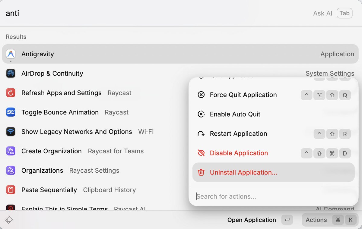Click the Paste Sequentially clipboard icon
This screenshot has height=229, width=362.
pos(11,190)
